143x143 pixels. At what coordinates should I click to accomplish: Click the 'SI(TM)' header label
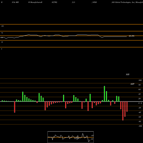pos(54,2)
